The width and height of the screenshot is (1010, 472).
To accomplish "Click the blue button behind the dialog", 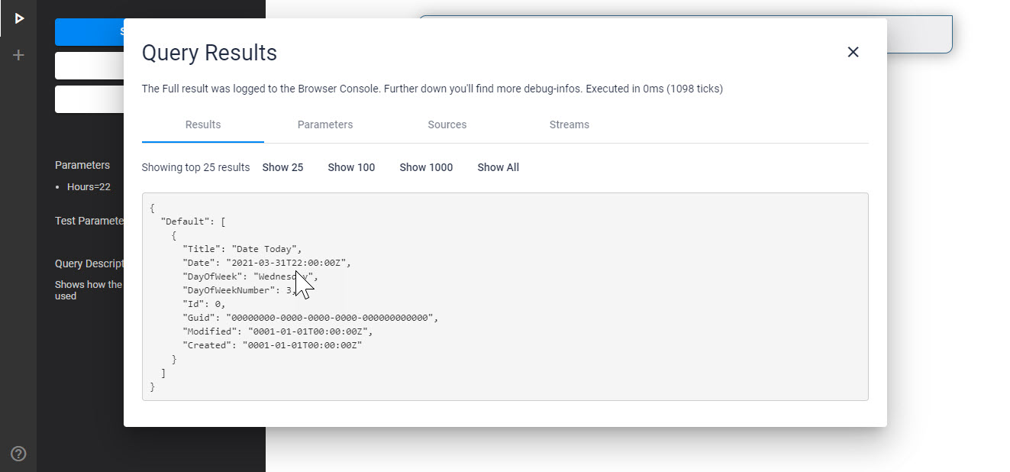I will pos(89,32).
